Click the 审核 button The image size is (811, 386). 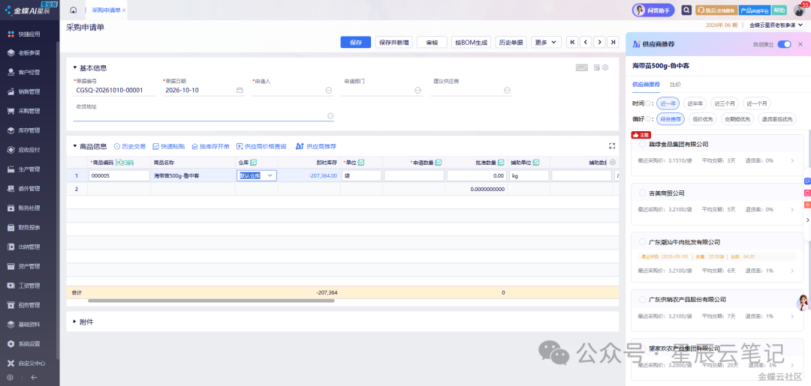pos(432,42)
